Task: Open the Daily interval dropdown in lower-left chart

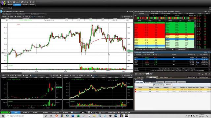Action: coord(5,76)
